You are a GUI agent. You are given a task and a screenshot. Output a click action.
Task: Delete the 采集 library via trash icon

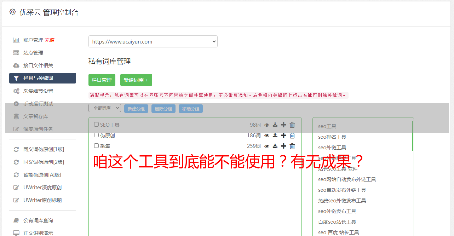coord(292,146)
